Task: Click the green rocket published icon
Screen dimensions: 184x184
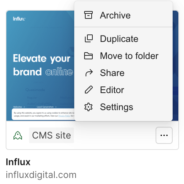Action: point(18,135)
